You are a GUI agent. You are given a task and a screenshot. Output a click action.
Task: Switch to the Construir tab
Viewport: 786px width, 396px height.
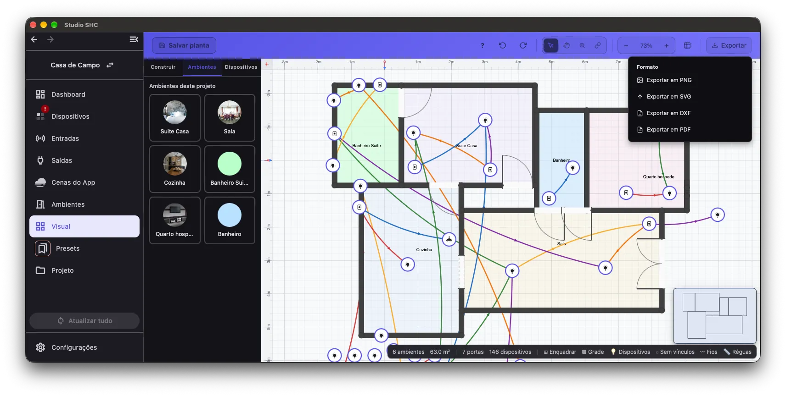pyautogui.click(x=163, y=67)
